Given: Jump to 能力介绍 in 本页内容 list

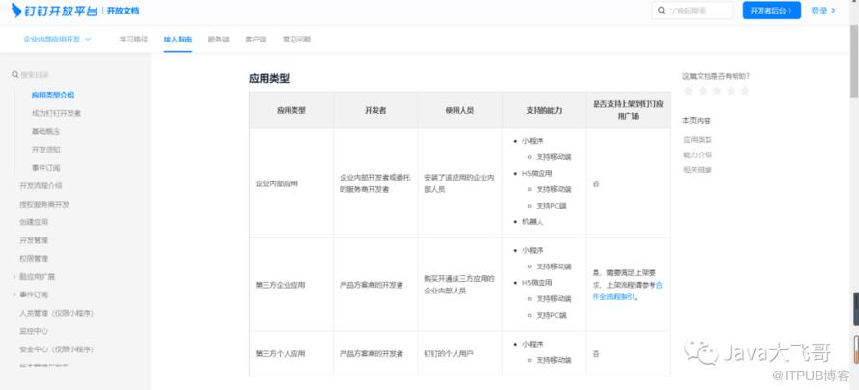Looking at the screenshot, I should (698, 154).
